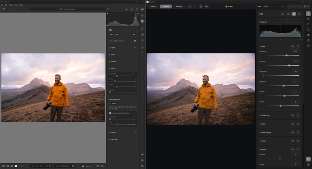Open the filter funnel icon in Lightroom
Image resolution: width=312 pixels, height=169 pixels.
pyautogui.click(x=108, y=9)
